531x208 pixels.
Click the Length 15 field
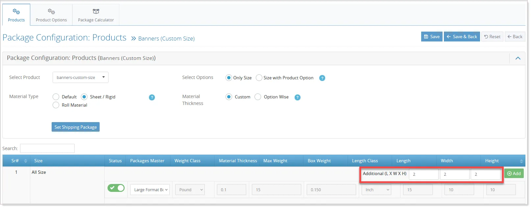[418, 190]
